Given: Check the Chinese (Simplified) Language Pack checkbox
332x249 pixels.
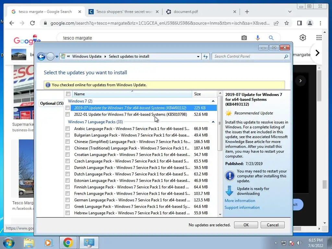Looking at the screenshot, I should point(67,141).
